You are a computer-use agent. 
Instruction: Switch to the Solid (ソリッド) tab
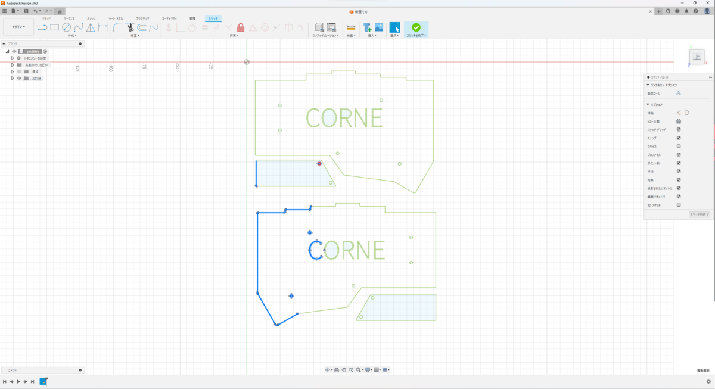pos(46,18)
